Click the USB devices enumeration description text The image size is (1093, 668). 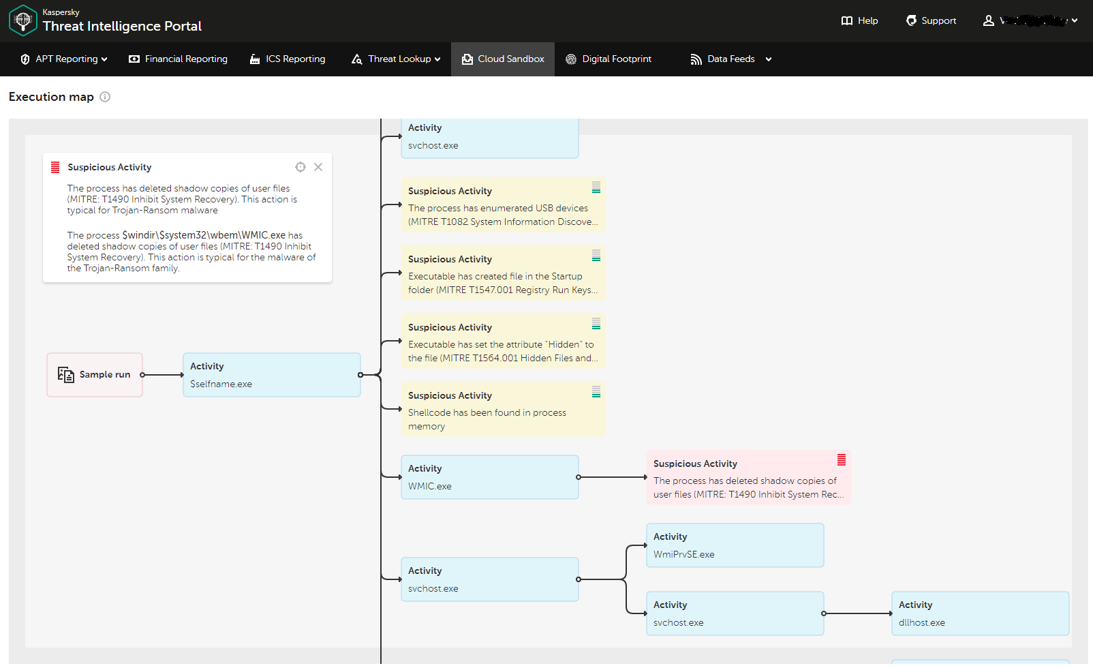pyautogui.click(x=503, y=215)
